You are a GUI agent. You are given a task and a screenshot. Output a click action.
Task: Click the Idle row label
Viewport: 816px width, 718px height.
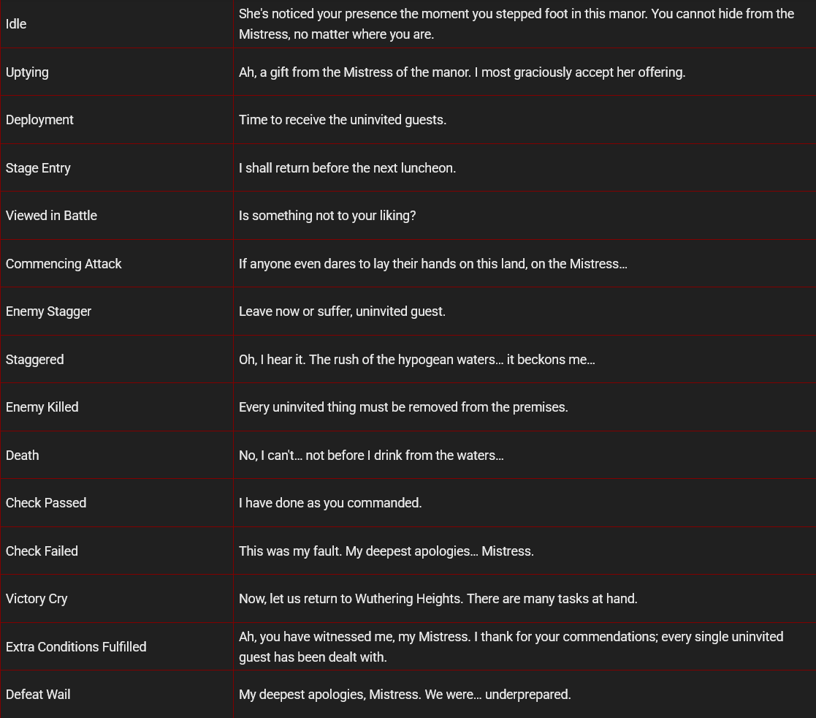15,24
